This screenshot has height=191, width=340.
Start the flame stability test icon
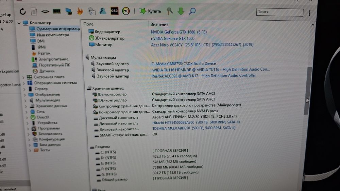80,11
